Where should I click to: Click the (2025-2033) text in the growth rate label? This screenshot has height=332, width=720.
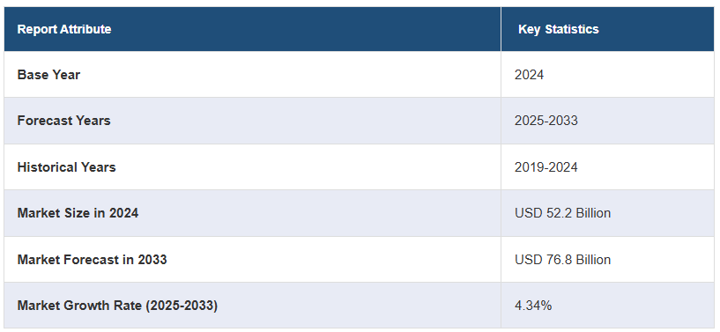(182, 306)
